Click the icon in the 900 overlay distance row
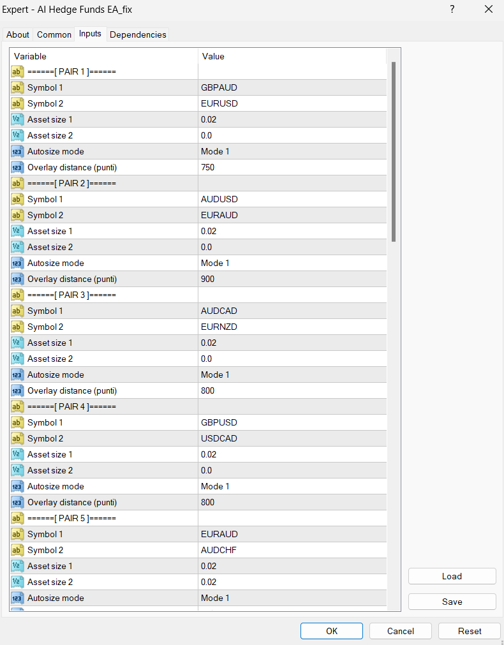This screenshot has height=645, width=504. tap(18, 279)
